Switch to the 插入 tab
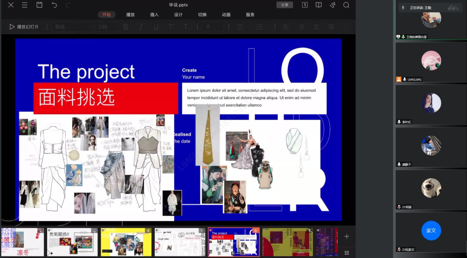The height and width of the screenshot is (258, 467). (x=154, y=15)
